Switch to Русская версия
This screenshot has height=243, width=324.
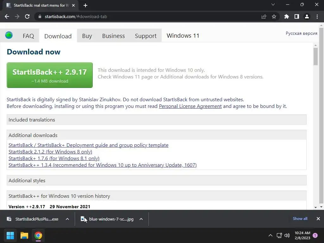point(301,33)
